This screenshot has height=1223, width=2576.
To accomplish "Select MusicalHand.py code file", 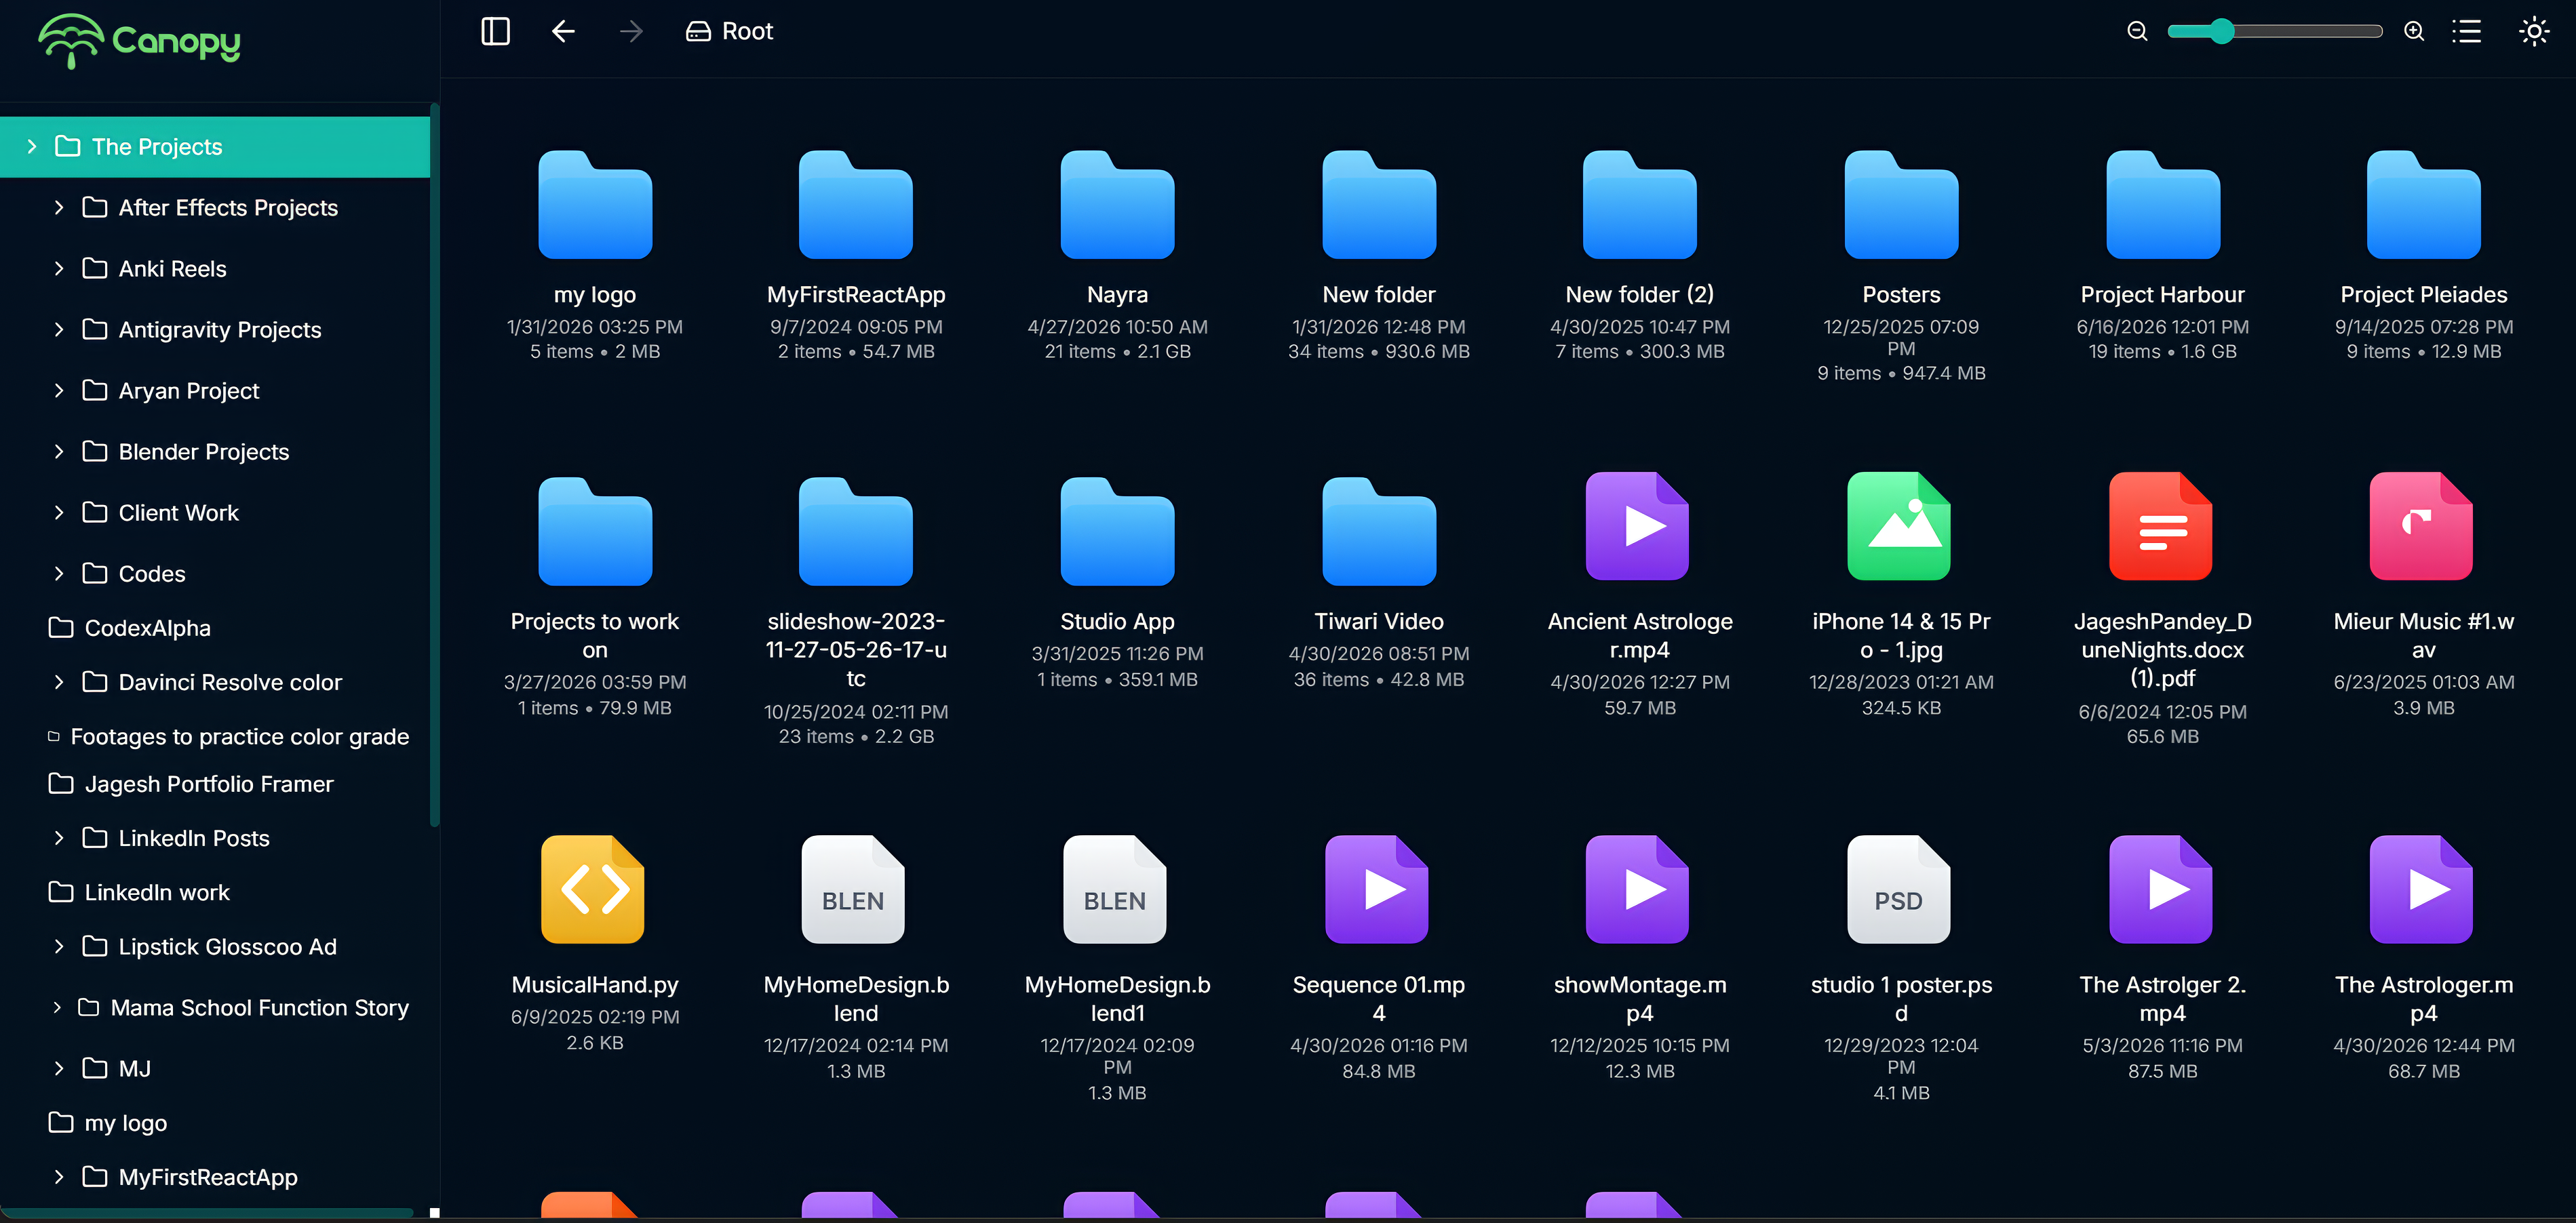I will click(593, 889).
